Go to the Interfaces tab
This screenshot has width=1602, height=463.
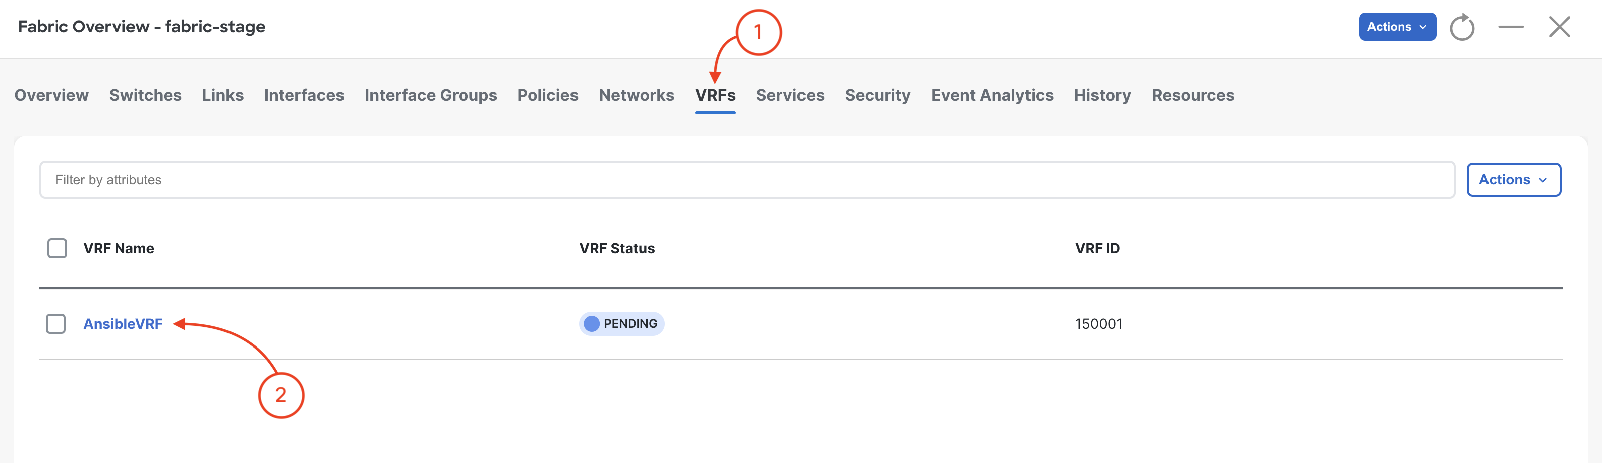click(303, 95)
